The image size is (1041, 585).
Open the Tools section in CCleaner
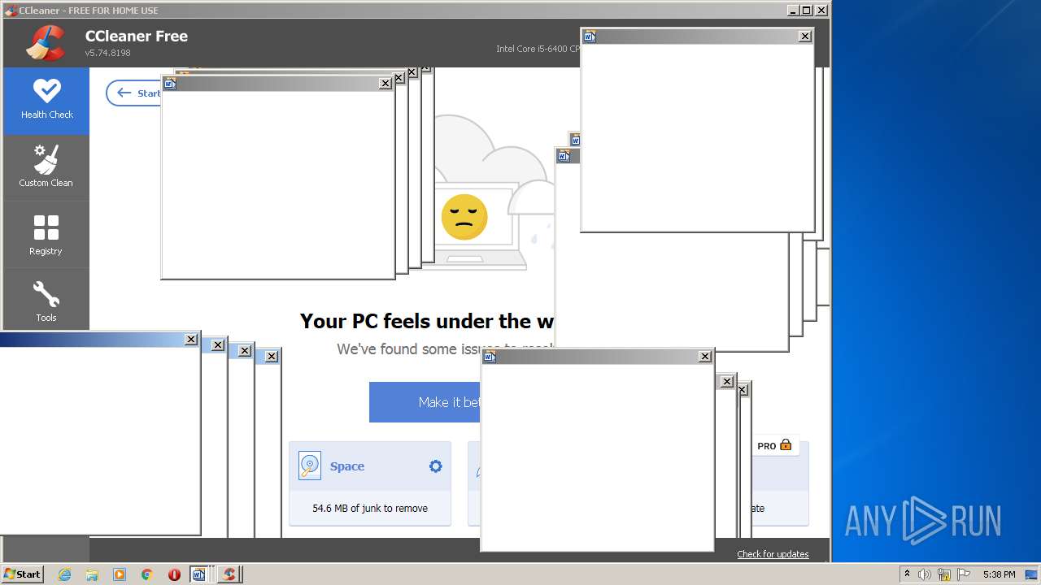pyautogui.click(x=46, y=301)
